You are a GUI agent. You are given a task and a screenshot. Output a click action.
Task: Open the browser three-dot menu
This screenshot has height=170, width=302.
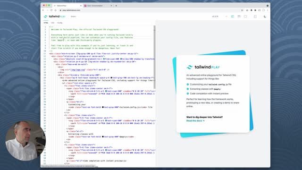pos(268,10)
